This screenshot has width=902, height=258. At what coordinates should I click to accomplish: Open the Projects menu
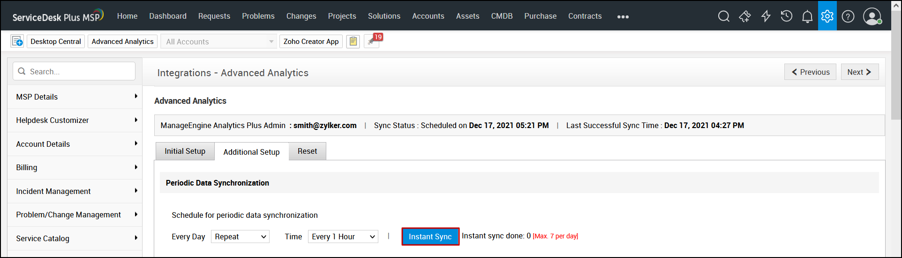(x=342, y=16)
